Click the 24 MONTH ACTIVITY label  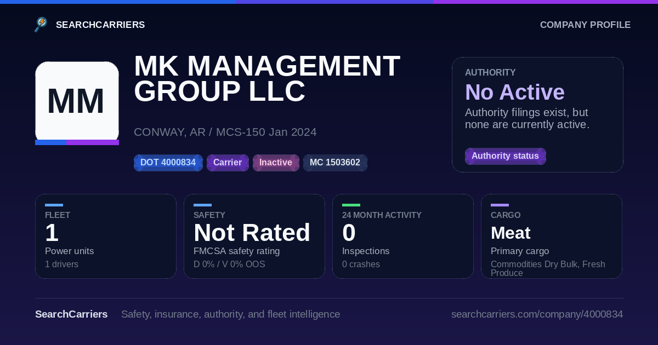pyautogui.click(x=382, y=215)
